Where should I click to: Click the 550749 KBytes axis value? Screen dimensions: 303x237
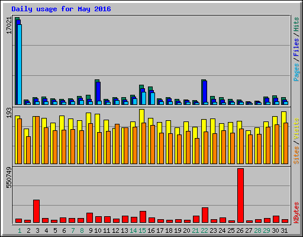tap(9, 178)
